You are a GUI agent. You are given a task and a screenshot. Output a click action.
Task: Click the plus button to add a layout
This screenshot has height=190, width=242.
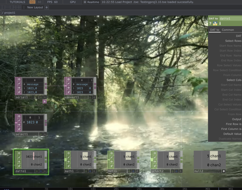[46, 7]
